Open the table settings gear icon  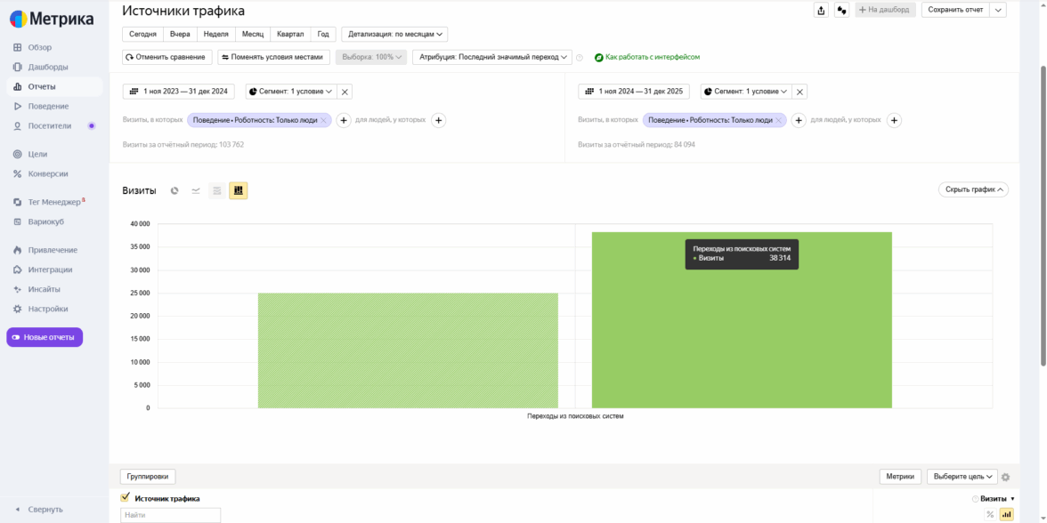pos(1006,477)
